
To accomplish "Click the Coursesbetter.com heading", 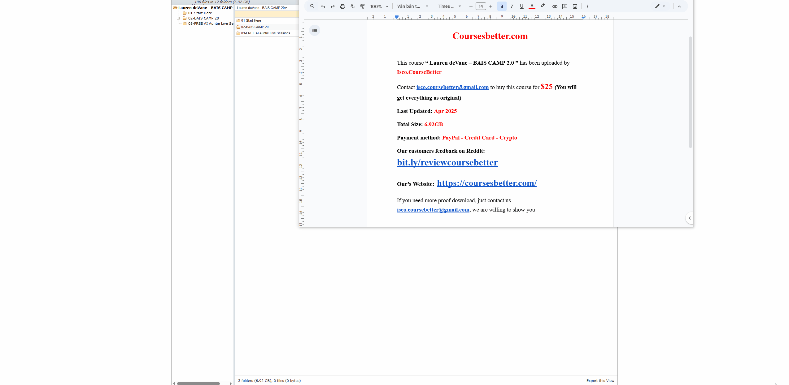I will (x=490, y=36).
